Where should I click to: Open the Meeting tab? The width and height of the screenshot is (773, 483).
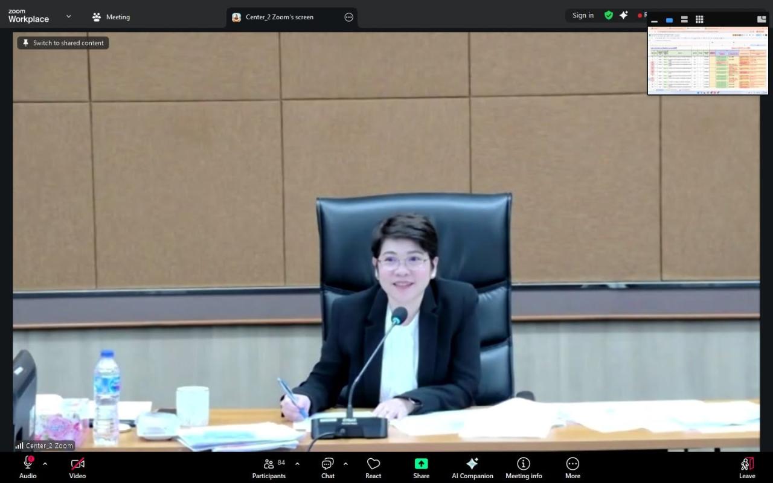click(x=111, y=17)
